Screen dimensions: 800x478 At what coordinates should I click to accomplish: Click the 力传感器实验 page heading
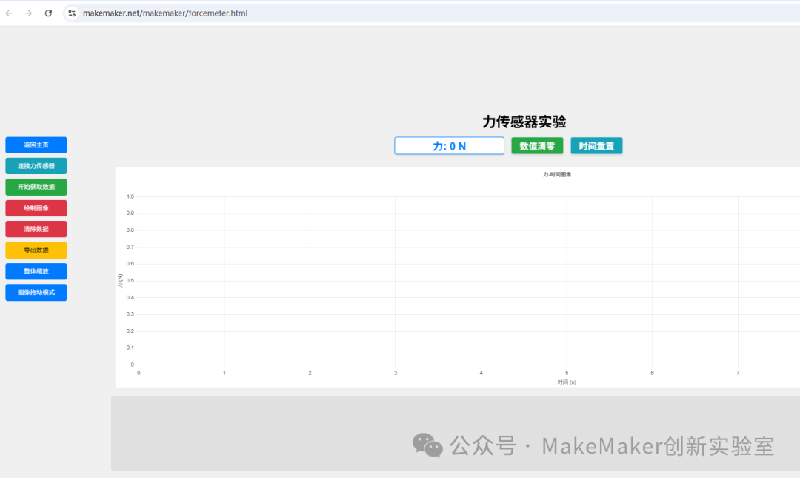[x=524, y=122]
